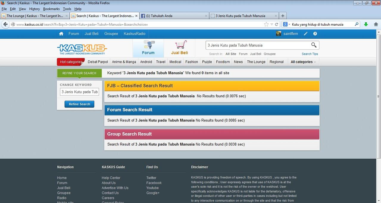This screenshot has width=381, height=203.
Task: Click the saintflem user avatar
Action: coord(279,34)
